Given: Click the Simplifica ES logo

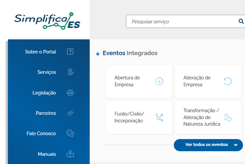Looking at the screenshot, I should tap(47, 21).
